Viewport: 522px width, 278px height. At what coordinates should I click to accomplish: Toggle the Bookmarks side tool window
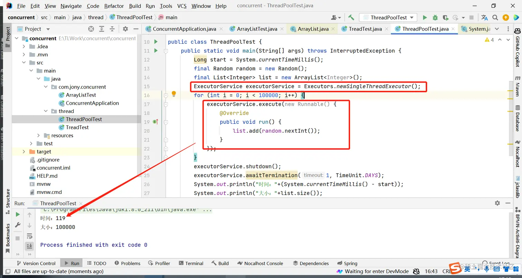pyautogui.click(x=8, y=238)
